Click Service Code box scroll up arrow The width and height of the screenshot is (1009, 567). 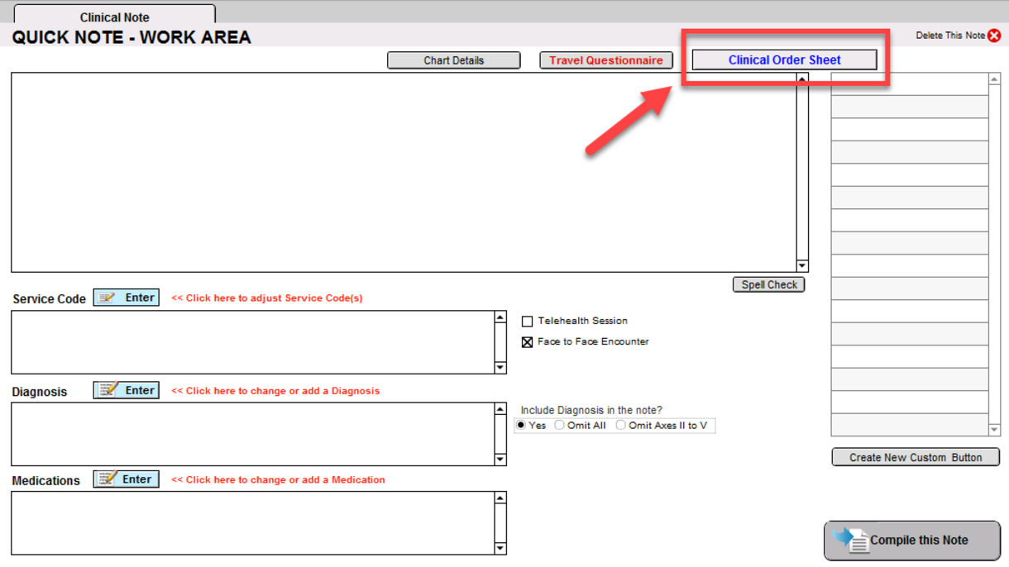tap(500, 317)
